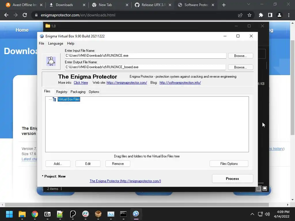Open the Notepad++ taskbar icon
Image resolution: width=295 pixels, height=221 pixels.
60,214
